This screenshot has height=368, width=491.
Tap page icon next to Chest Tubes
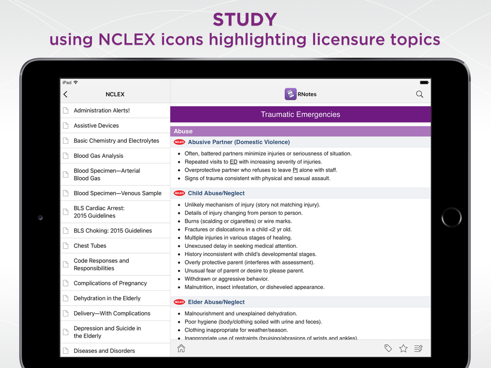coord(66,246)
